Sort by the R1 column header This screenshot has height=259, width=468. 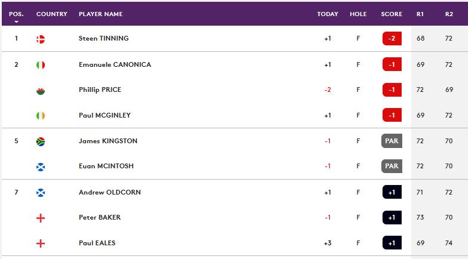(420, 14)
